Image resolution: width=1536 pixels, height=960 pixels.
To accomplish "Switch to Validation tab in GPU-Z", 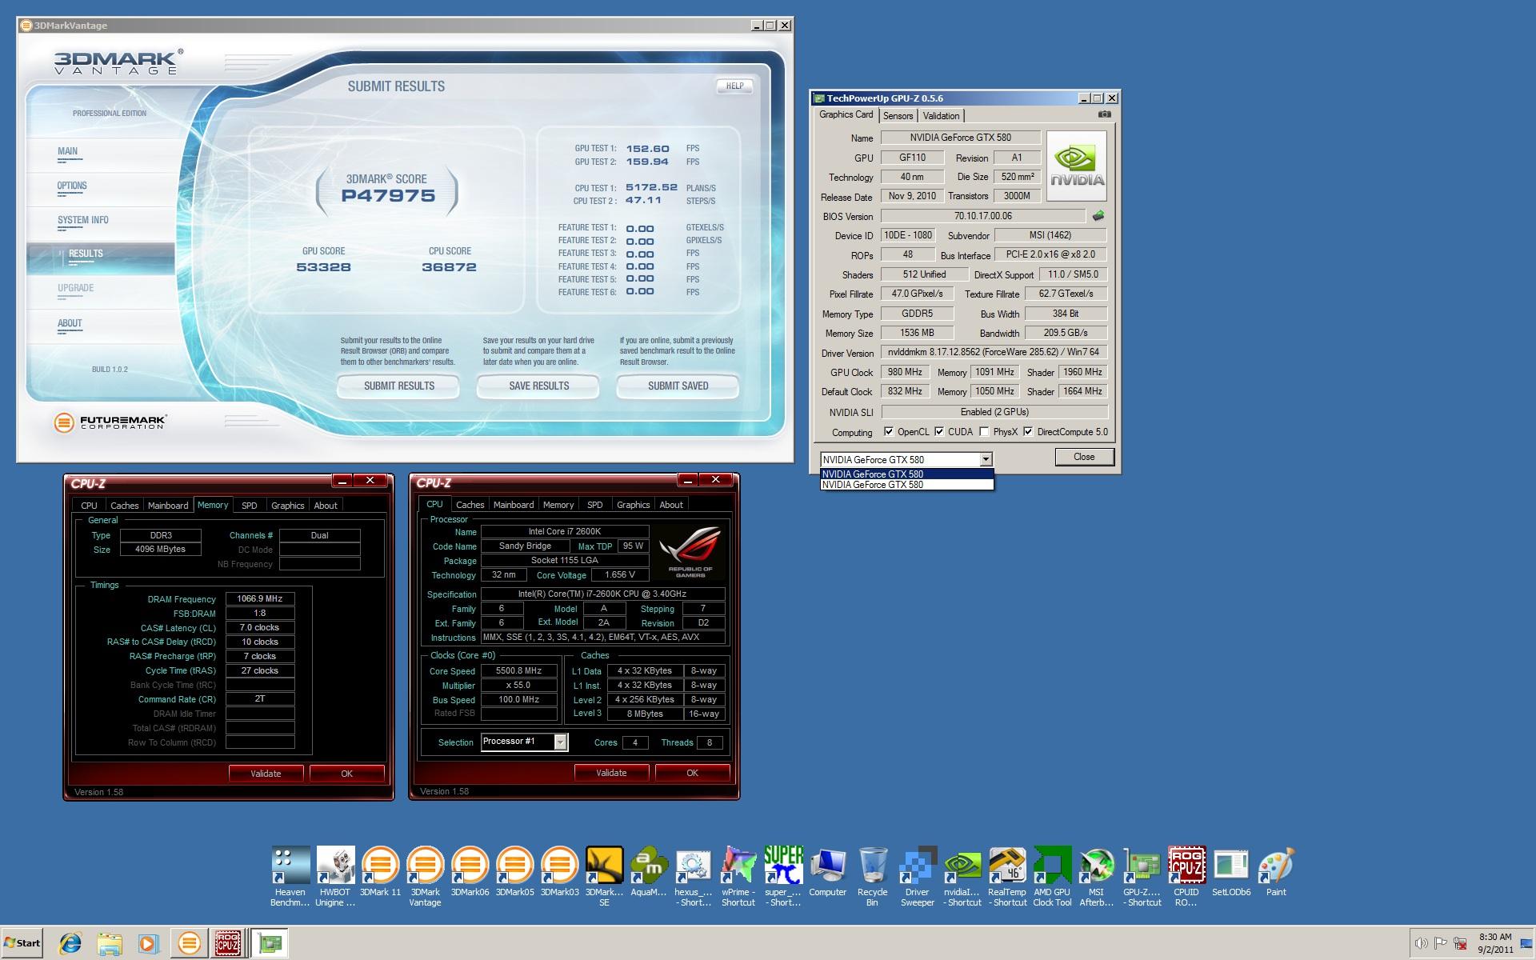I will (x=941, y=116).
